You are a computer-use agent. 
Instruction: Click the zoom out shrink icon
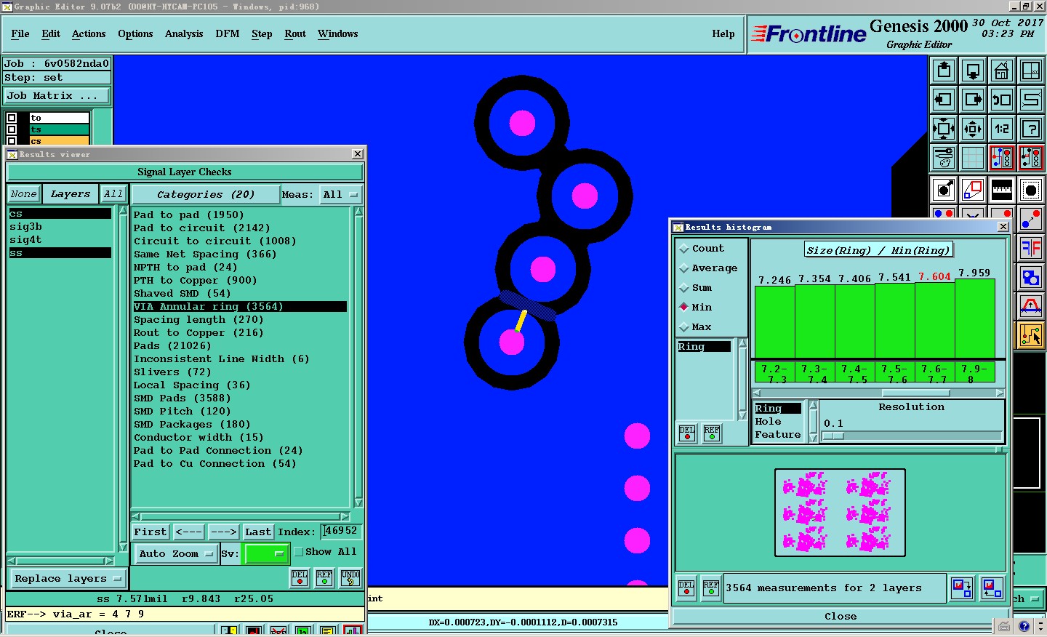[973, 129]
